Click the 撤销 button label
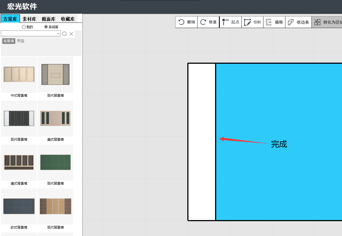 191,22
